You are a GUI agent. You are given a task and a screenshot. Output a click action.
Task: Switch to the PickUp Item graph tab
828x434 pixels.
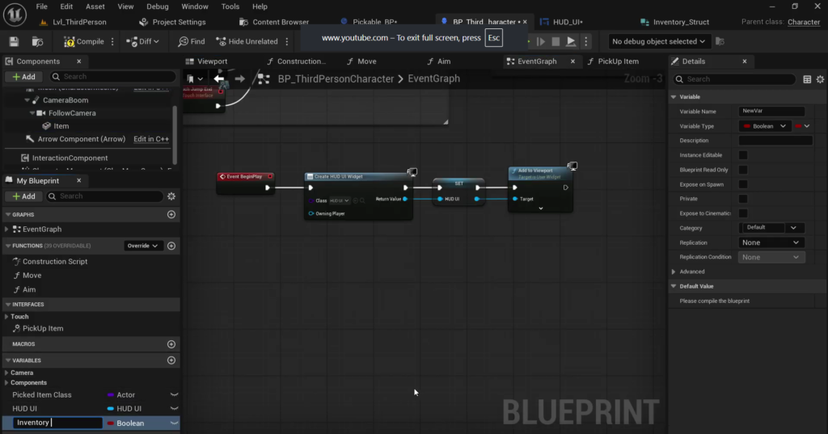click(x=613, y=61)
